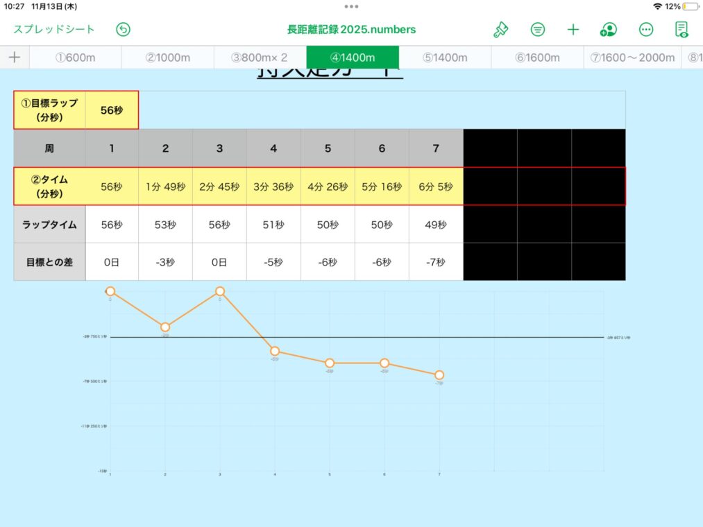
Task: Add a new sheet with plus tab
Action: click(14, 58)
